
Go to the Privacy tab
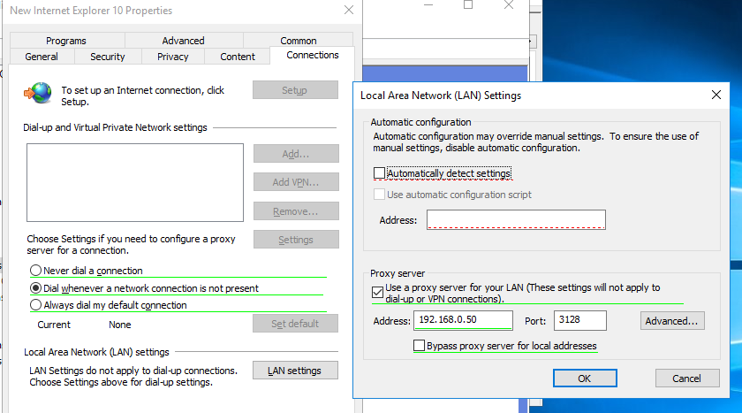173,57
